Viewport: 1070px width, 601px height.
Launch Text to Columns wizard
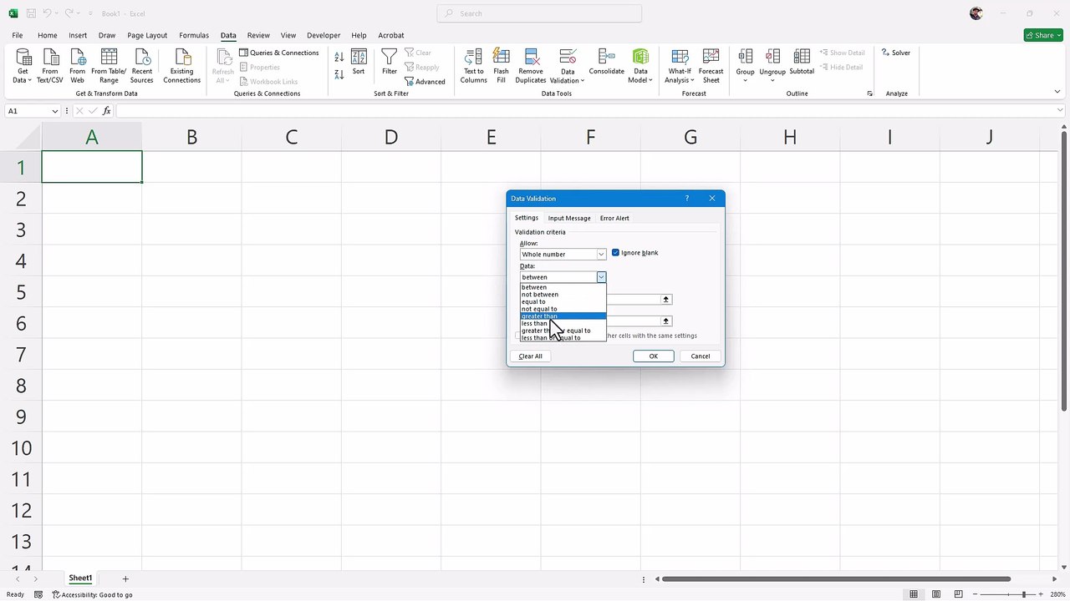click(473, 66)
